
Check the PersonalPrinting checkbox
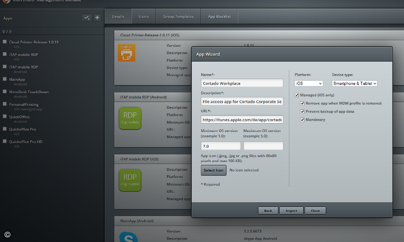(5, 104)
